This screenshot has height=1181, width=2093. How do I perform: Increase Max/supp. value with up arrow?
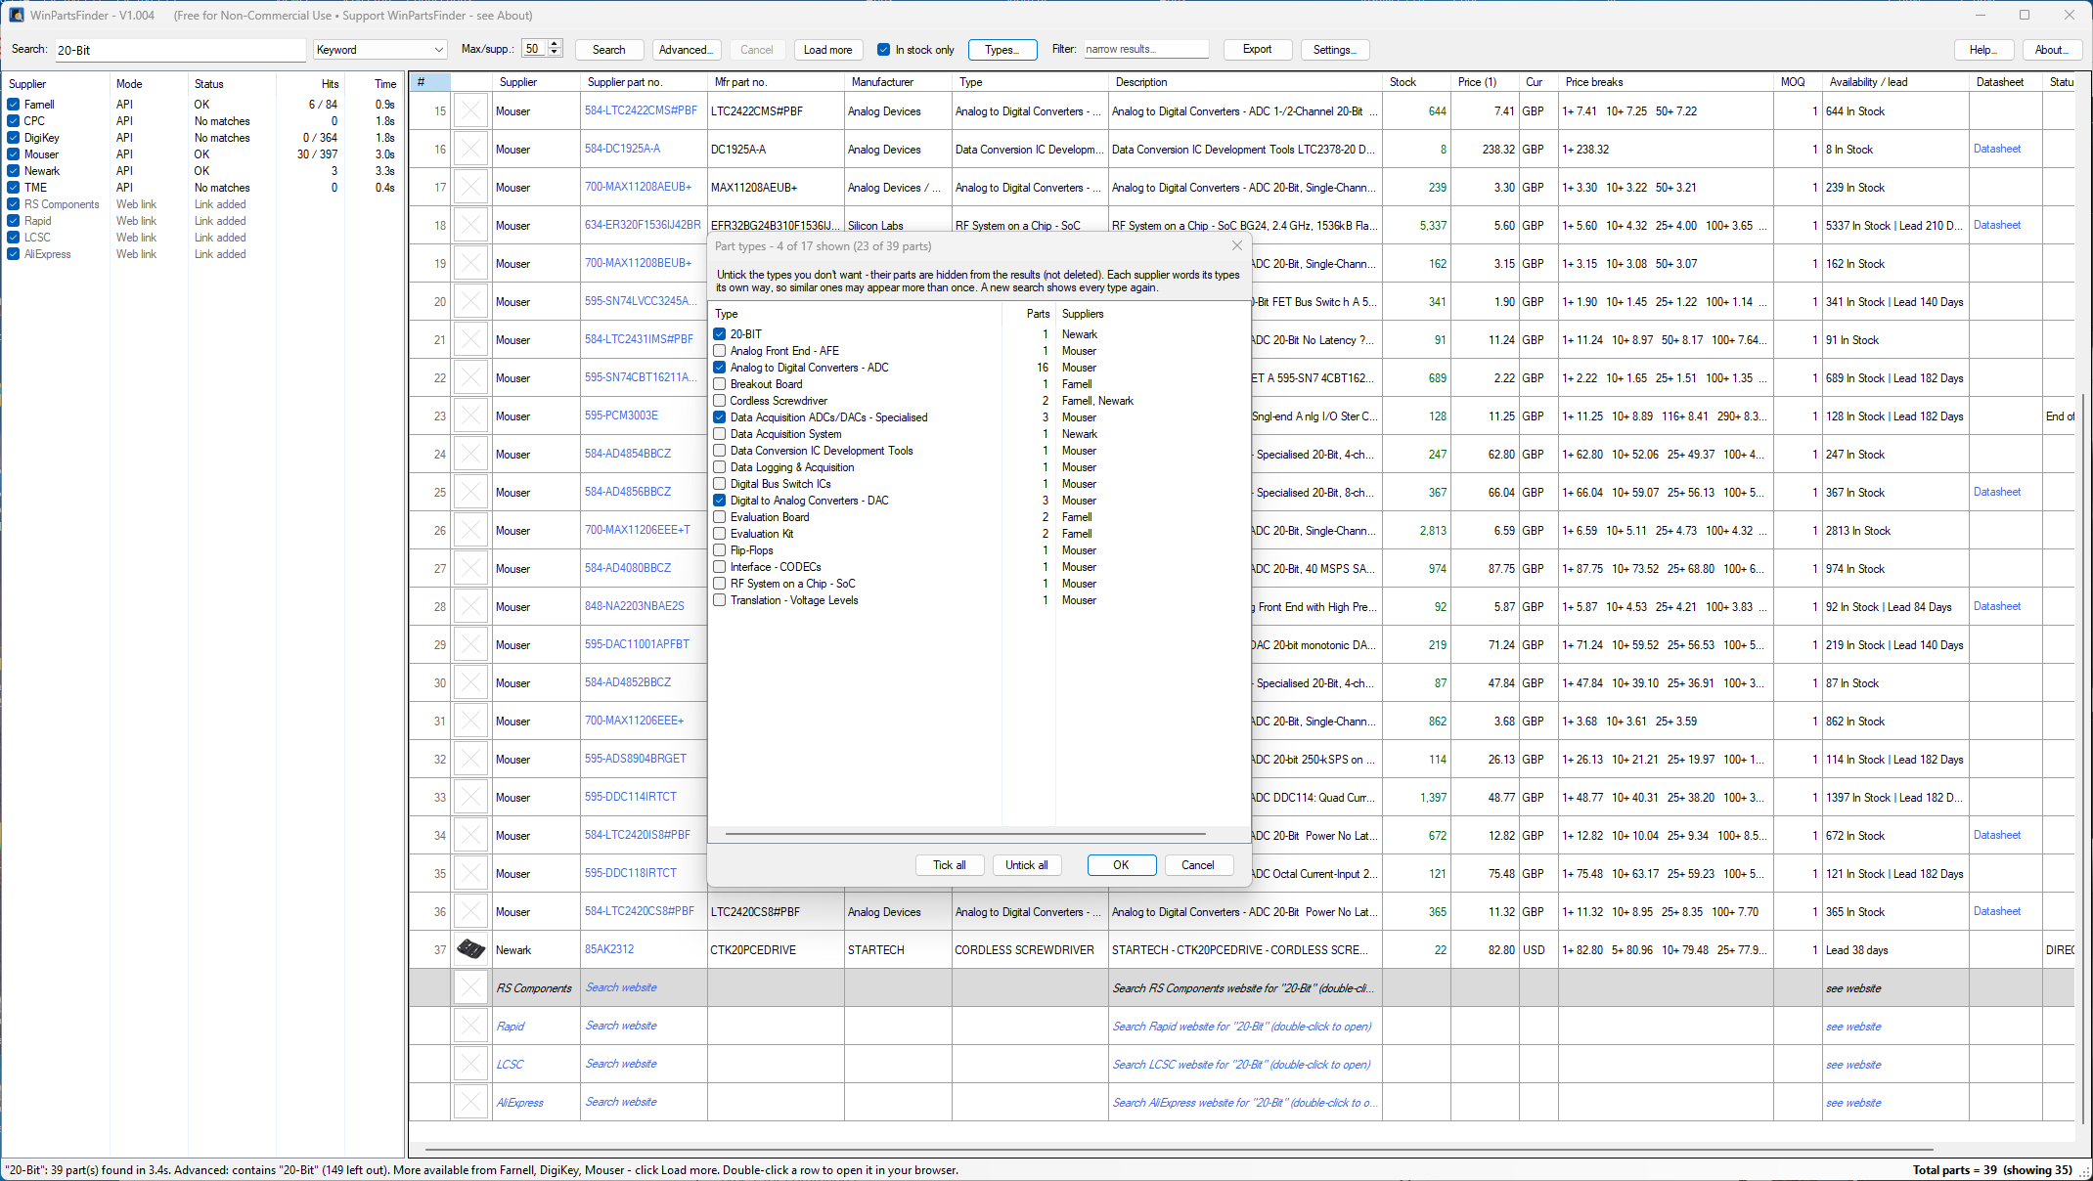tap(555, 44)
